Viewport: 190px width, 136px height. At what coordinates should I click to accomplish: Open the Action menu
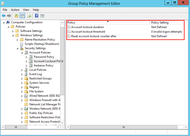click(x=15, y=10)
